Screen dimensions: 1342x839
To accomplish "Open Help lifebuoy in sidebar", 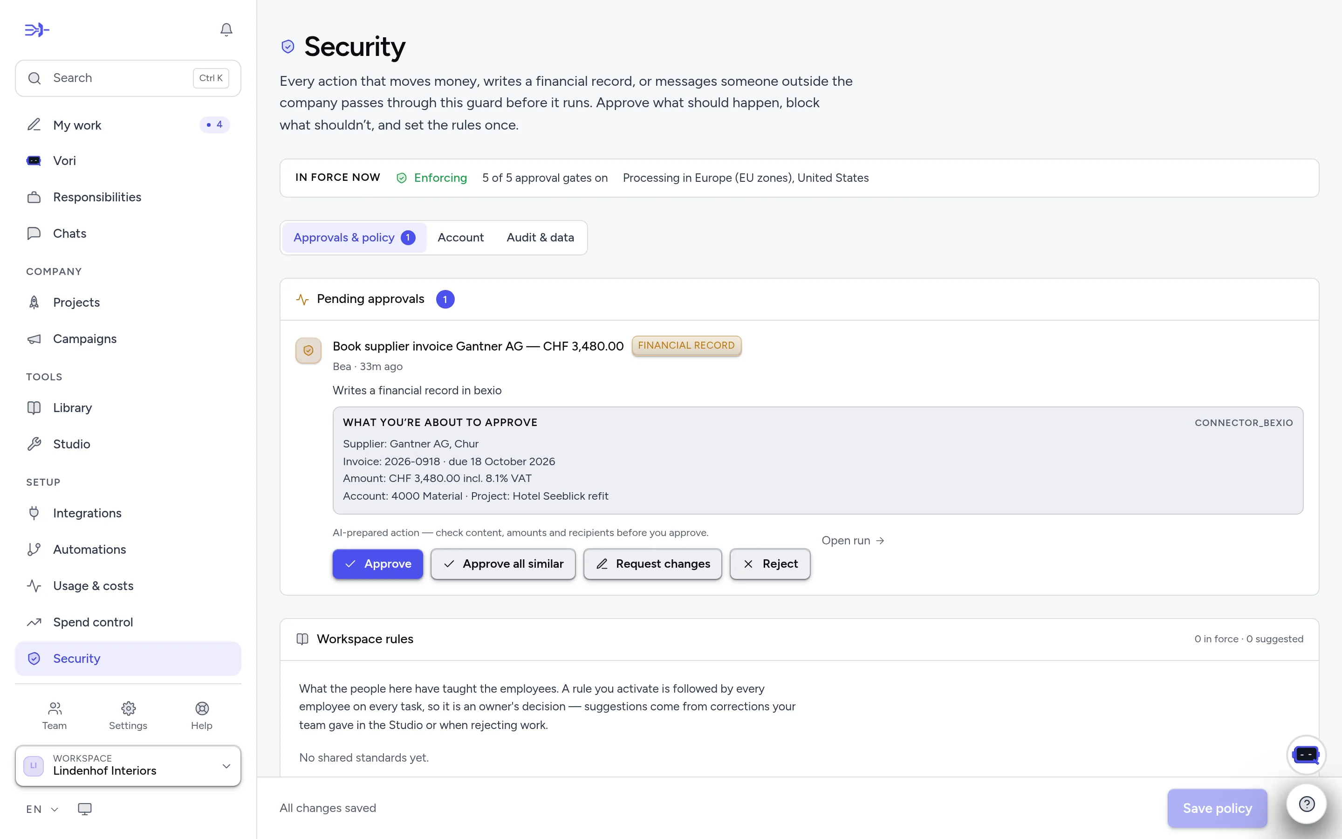I will click(202, 716).
